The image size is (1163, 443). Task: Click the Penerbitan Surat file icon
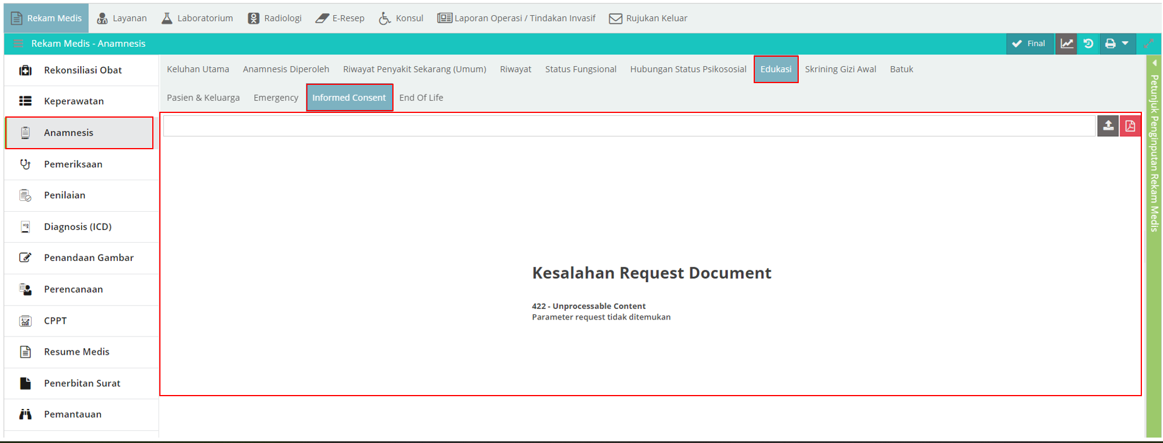25,383
